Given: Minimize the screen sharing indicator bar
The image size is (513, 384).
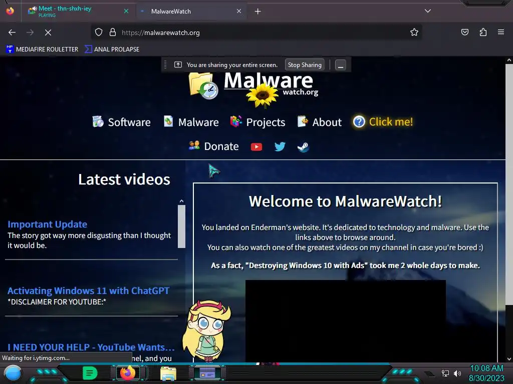Looking at the screenshot, I should [340, 65].
